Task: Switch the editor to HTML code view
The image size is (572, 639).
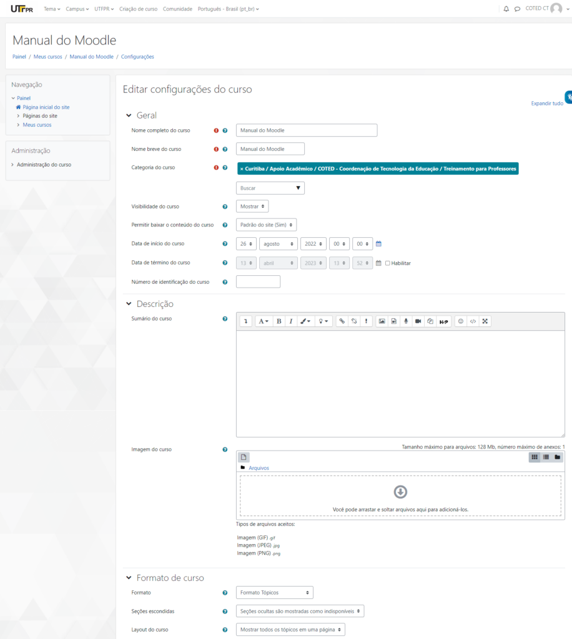Action: 473,321
